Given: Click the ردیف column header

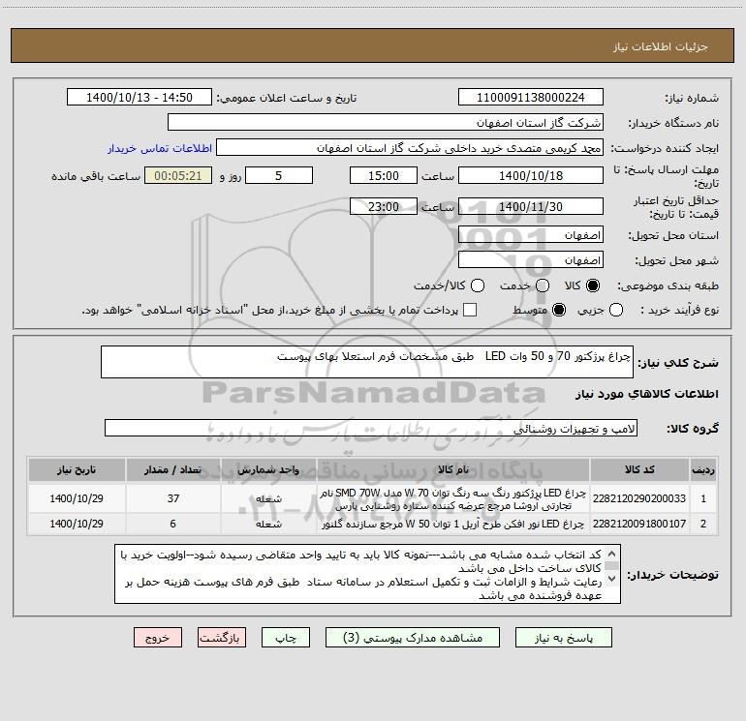Looking at the screenshot, I should pyautogui.click(x=703, y=469).
